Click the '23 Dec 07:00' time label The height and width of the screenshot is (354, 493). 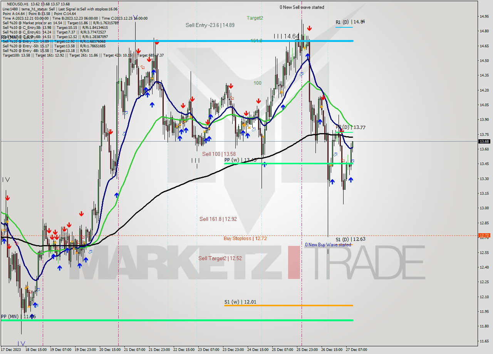click(208, 350)
